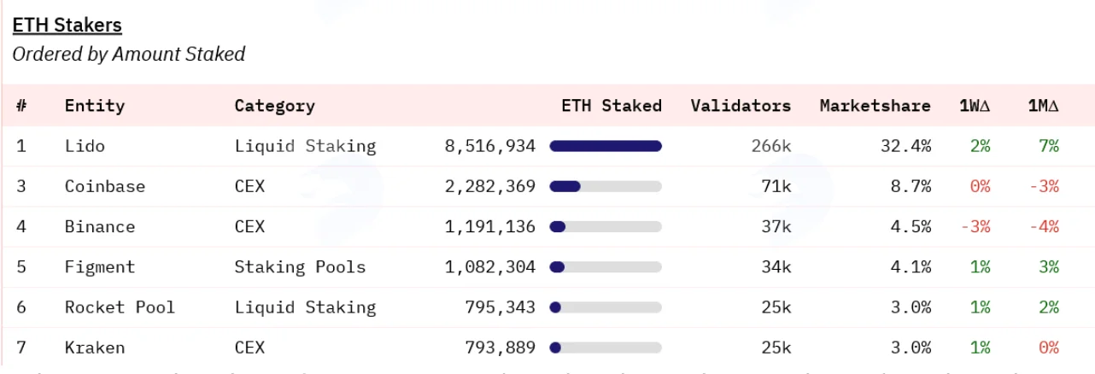Select the Coinbase entity name
This screenshot has width=1095, height=374.
[105, 186]
